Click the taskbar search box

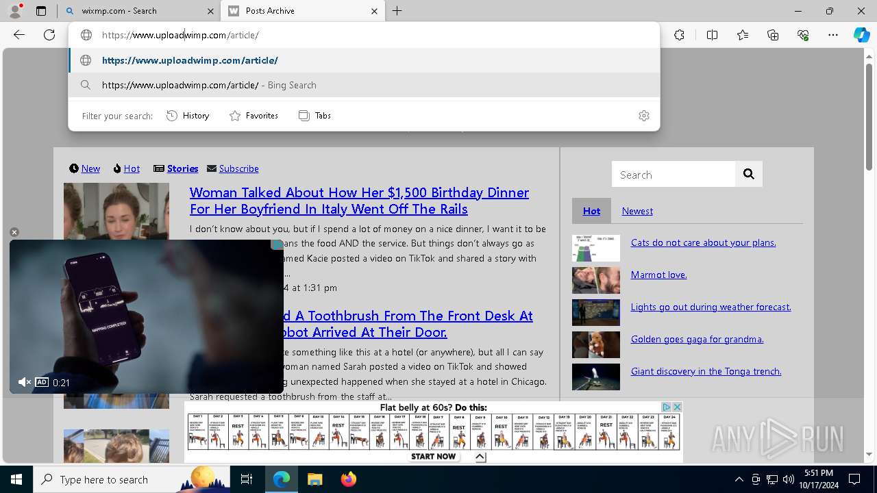click(x=132, y=479)
